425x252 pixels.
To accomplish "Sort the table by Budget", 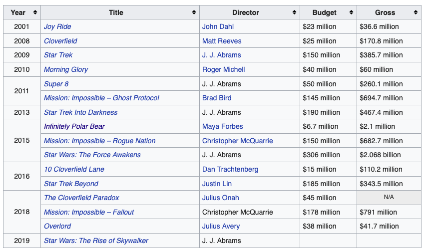I will click(x=351, y=12).
